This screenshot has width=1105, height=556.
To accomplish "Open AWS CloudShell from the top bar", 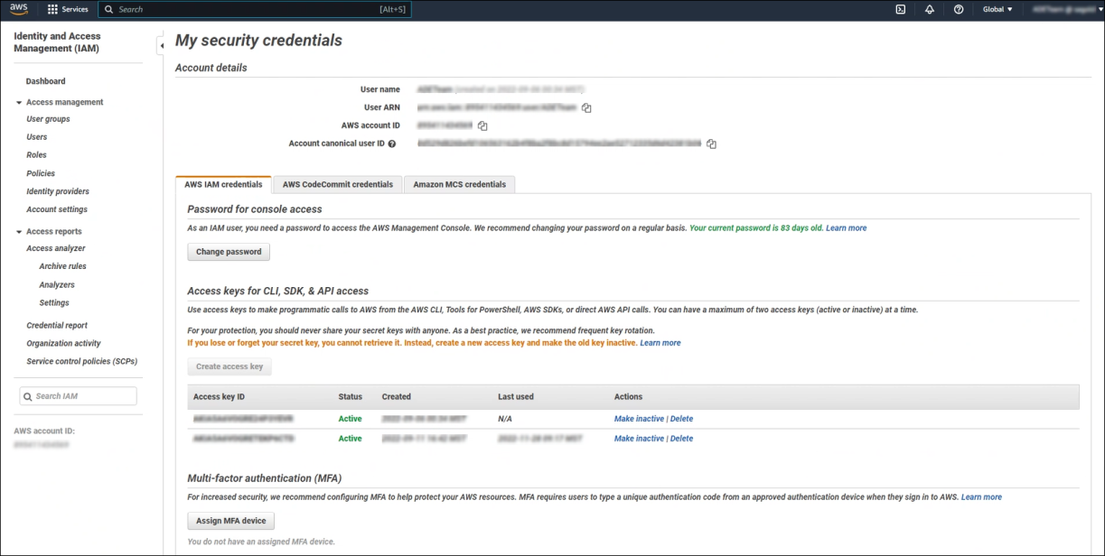I will pos(900,9).
